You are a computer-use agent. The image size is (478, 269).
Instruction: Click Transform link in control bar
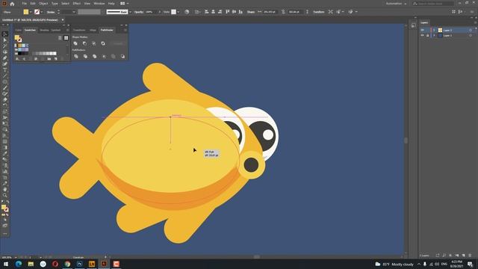[319, 12]
